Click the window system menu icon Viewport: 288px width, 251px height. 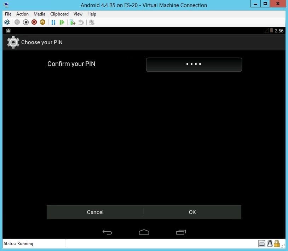tap(6, 5)
